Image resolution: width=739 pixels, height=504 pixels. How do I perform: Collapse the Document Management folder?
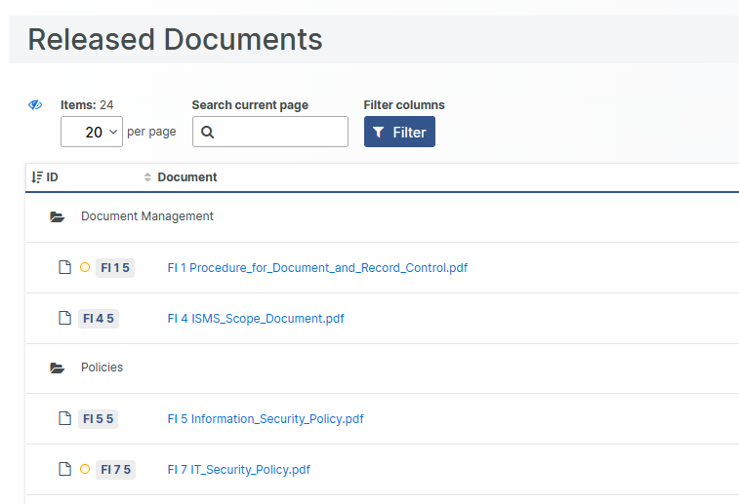pos(146,216)
